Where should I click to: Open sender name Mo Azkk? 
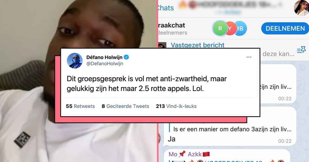pos(189,154)
